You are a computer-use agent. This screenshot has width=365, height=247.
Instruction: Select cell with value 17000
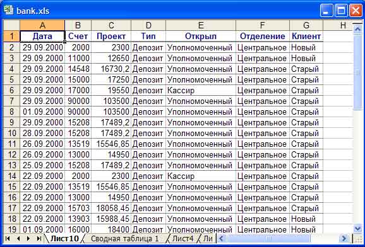(78, 90)
